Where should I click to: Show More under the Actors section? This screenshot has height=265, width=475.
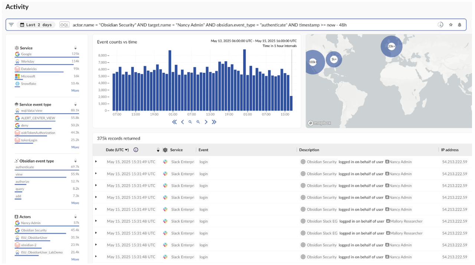(75, 259)
